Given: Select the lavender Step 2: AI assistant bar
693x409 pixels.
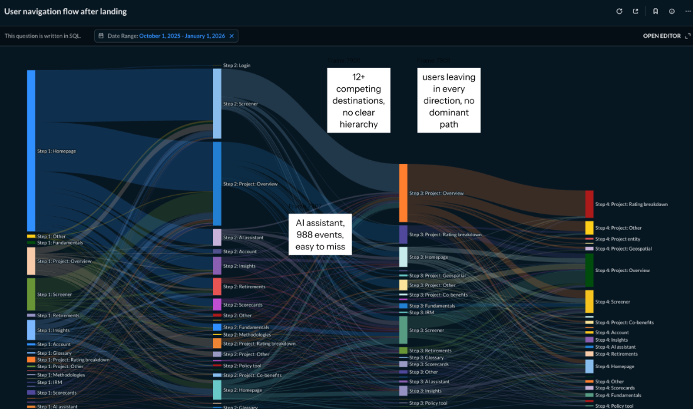Looking at the screenshot, I should pyautogui.click(x=217, y=237).
